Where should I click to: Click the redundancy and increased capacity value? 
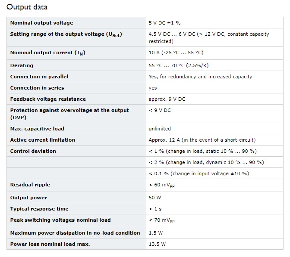click(x=201, y=77)
